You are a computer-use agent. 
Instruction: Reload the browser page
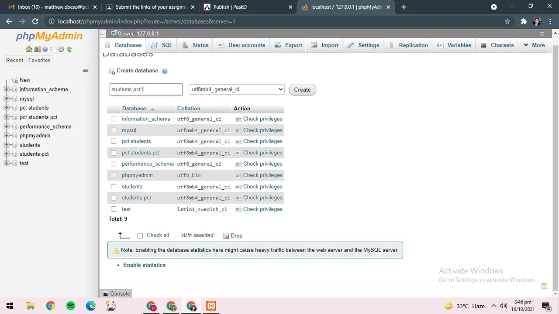(x=35, y=21)
